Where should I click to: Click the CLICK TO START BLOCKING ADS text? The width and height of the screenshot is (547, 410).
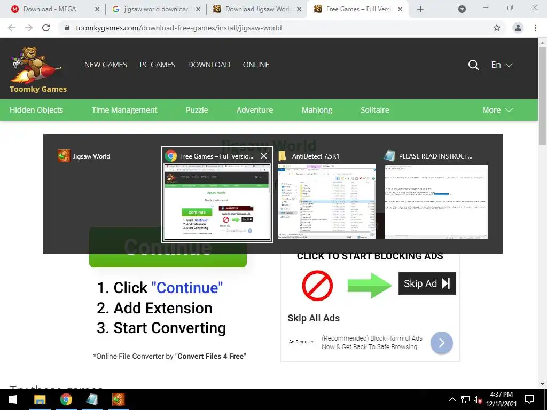click(x=370, y=256)
